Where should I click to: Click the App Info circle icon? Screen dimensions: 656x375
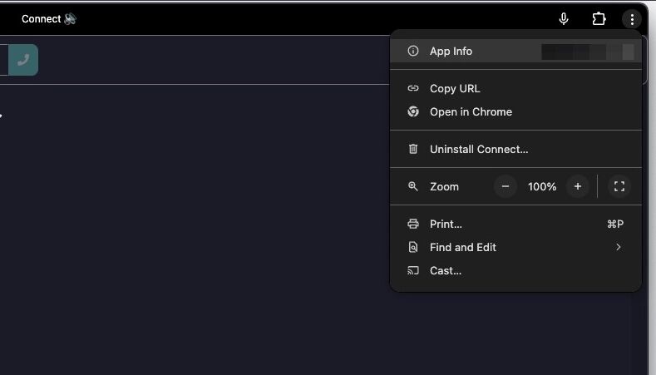point(413,52)
